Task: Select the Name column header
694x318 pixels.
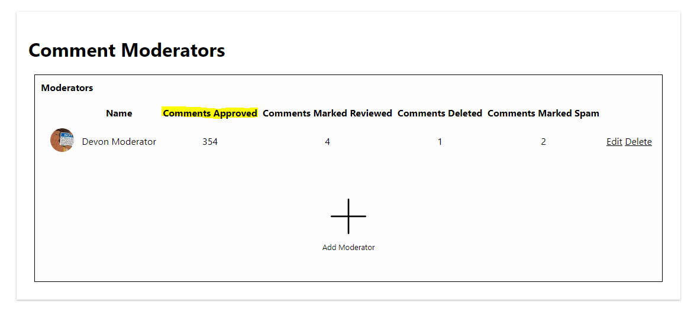Action: tap(119, 113)
